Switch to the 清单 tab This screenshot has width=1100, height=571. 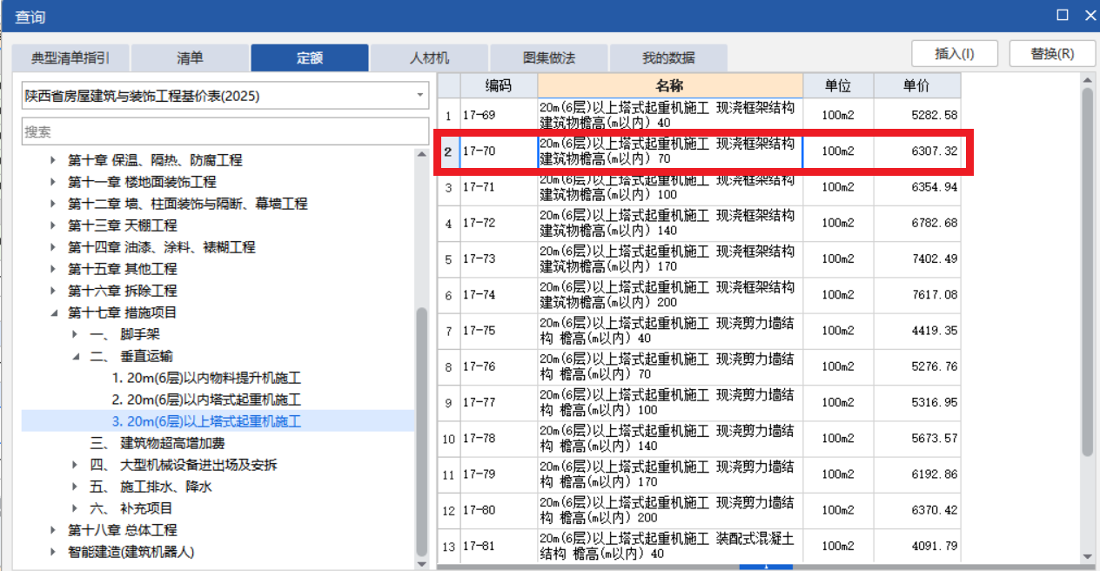point(190,57)
